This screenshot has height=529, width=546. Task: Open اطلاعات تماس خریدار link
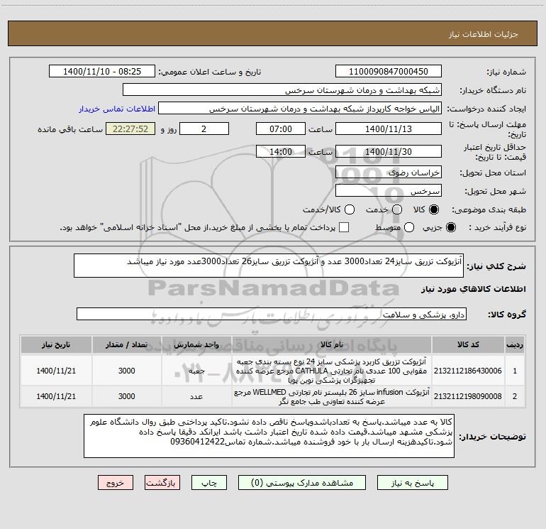[x=117, y=109]
